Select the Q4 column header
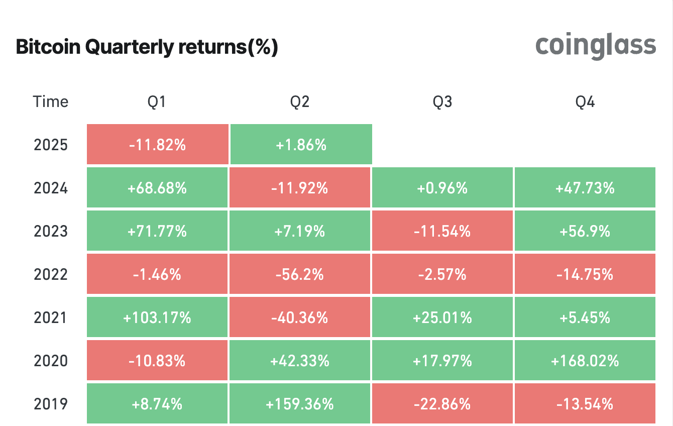 (x=585, y=102)
